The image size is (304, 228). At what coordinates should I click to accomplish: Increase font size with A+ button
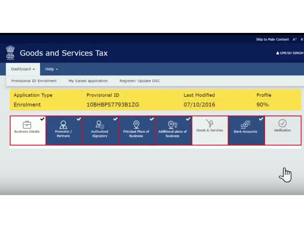[x=295, y=40]
